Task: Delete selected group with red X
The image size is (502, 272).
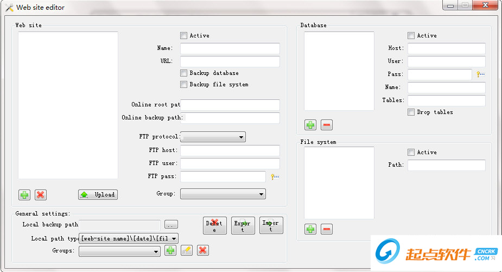Action: 202,250
